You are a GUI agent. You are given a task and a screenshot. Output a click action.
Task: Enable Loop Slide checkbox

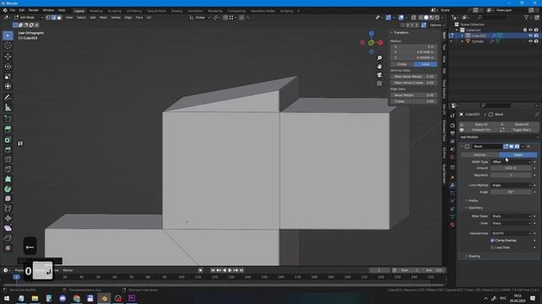[492, 247]
